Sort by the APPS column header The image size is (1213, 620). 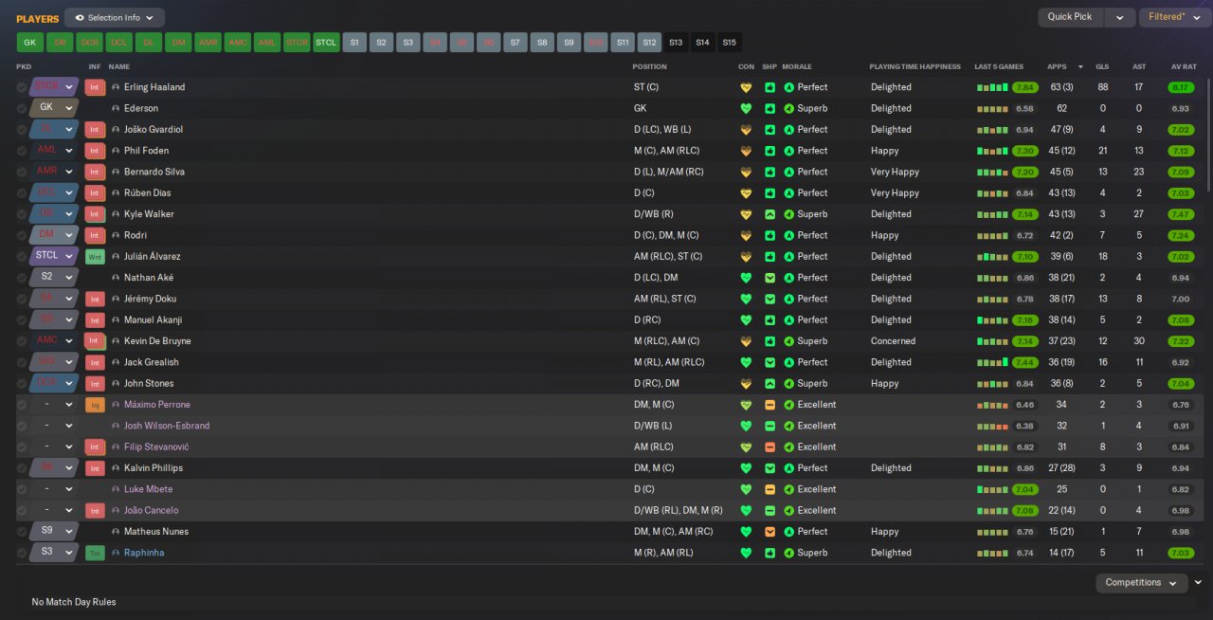tap(1057, 67)
